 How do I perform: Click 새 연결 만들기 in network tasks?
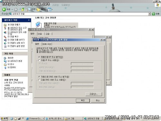coord(14,25)
